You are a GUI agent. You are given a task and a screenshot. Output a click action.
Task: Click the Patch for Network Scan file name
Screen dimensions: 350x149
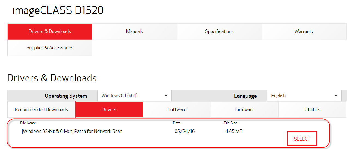tap(72, 131)
